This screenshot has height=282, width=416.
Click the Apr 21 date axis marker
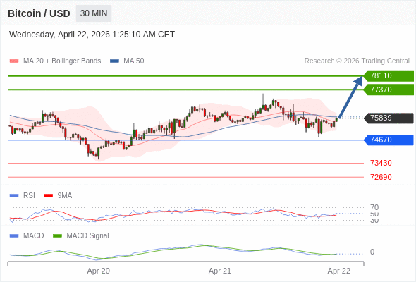coord(220,271)
